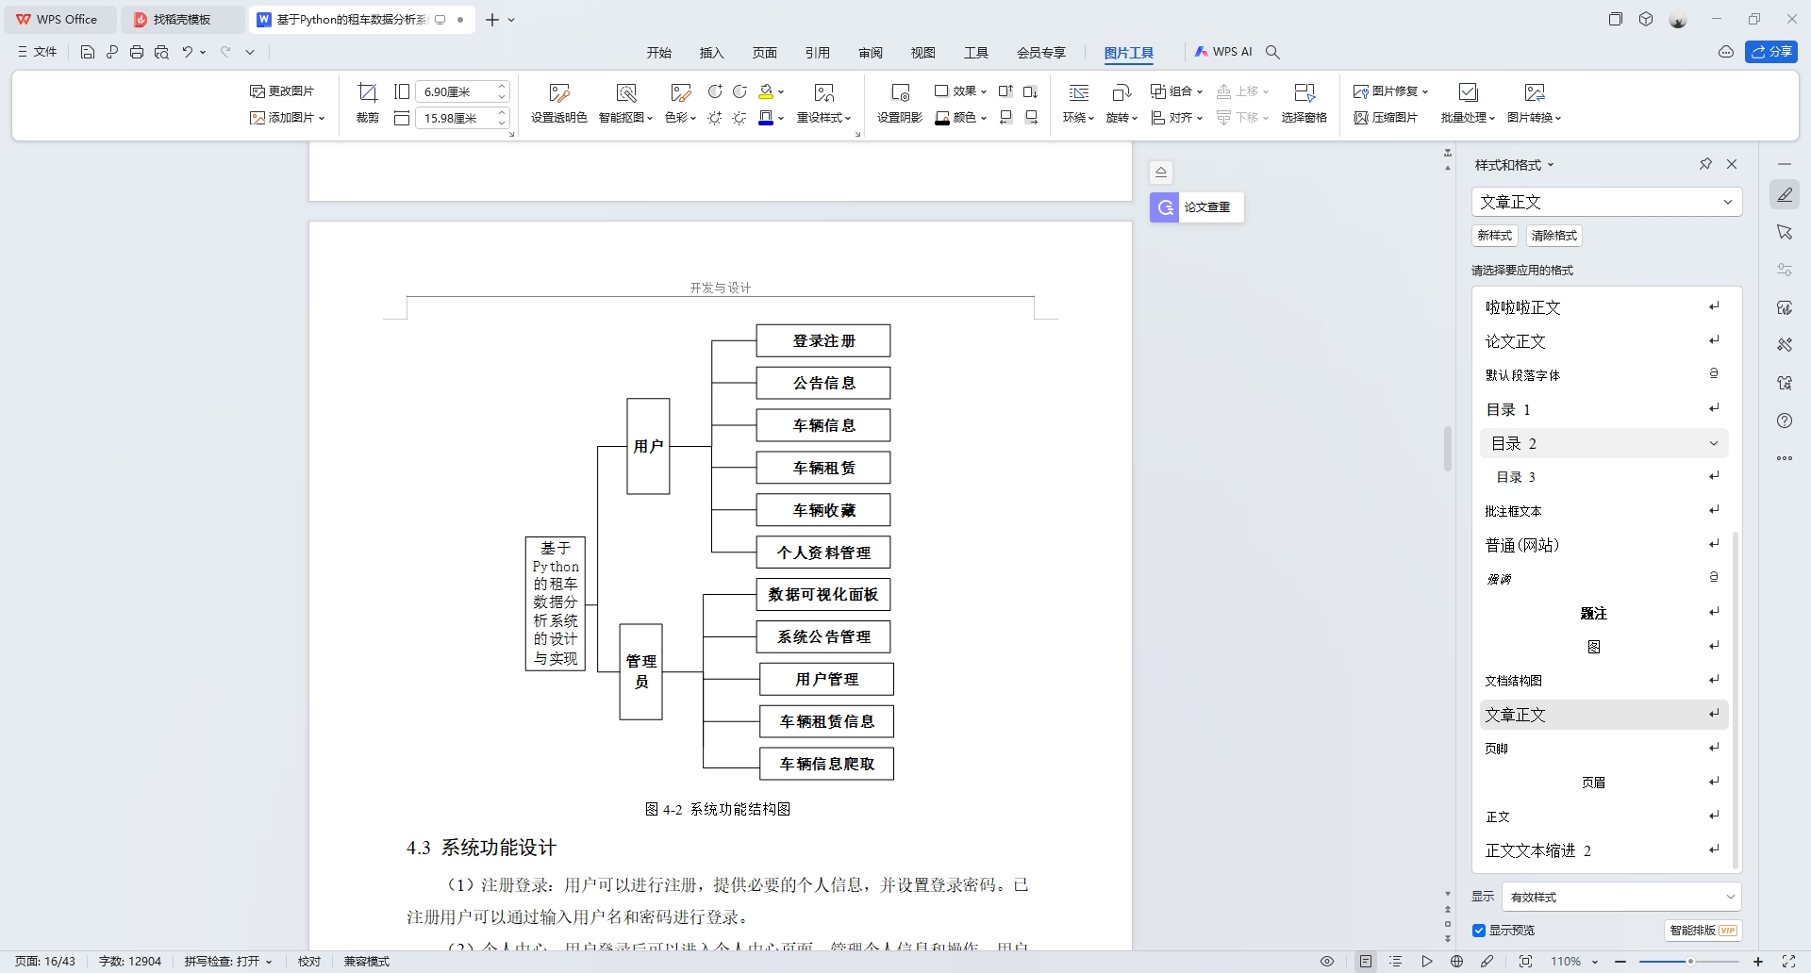Click the Set Shadow (设置阴影) icon
This screenshot has width=1811, height=973.
[x=899, y=92]
